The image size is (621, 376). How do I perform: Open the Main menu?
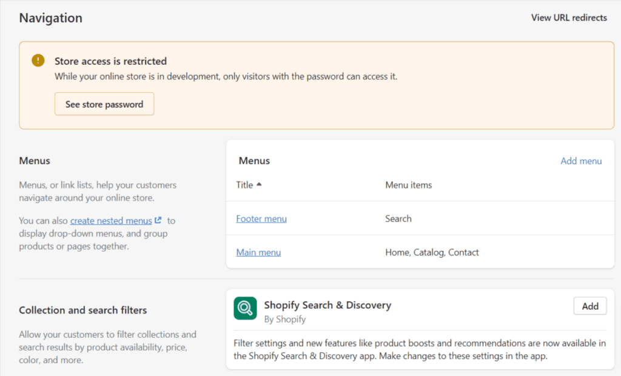pyautogui.click(x=258, y=252)
